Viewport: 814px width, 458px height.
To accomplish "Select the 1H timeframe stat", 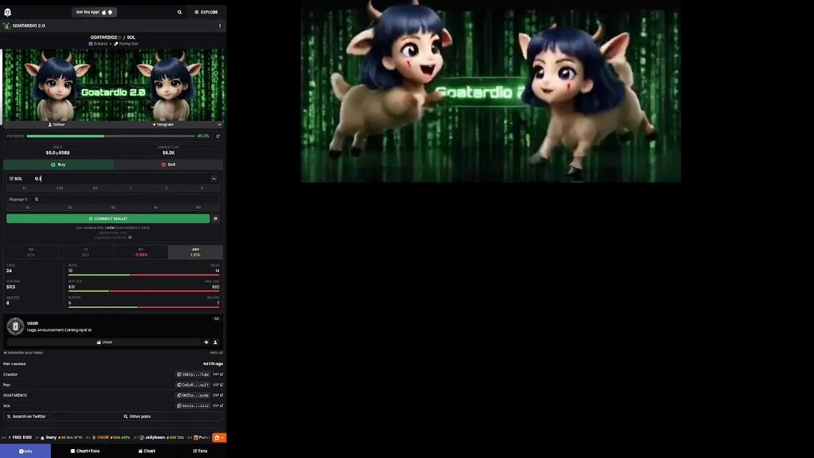I will click(85, 252).
